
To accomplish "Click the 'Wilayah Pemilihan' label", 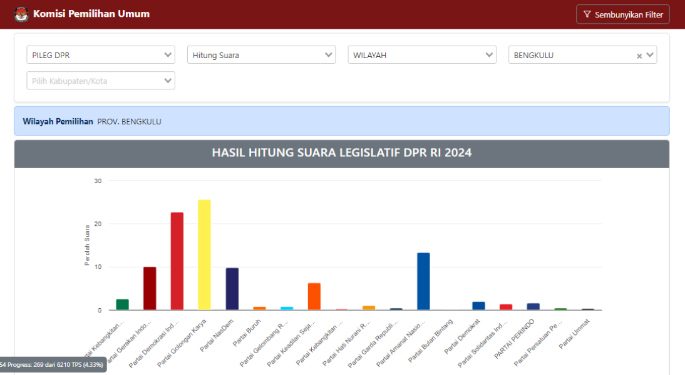I will tap(58, 122).
